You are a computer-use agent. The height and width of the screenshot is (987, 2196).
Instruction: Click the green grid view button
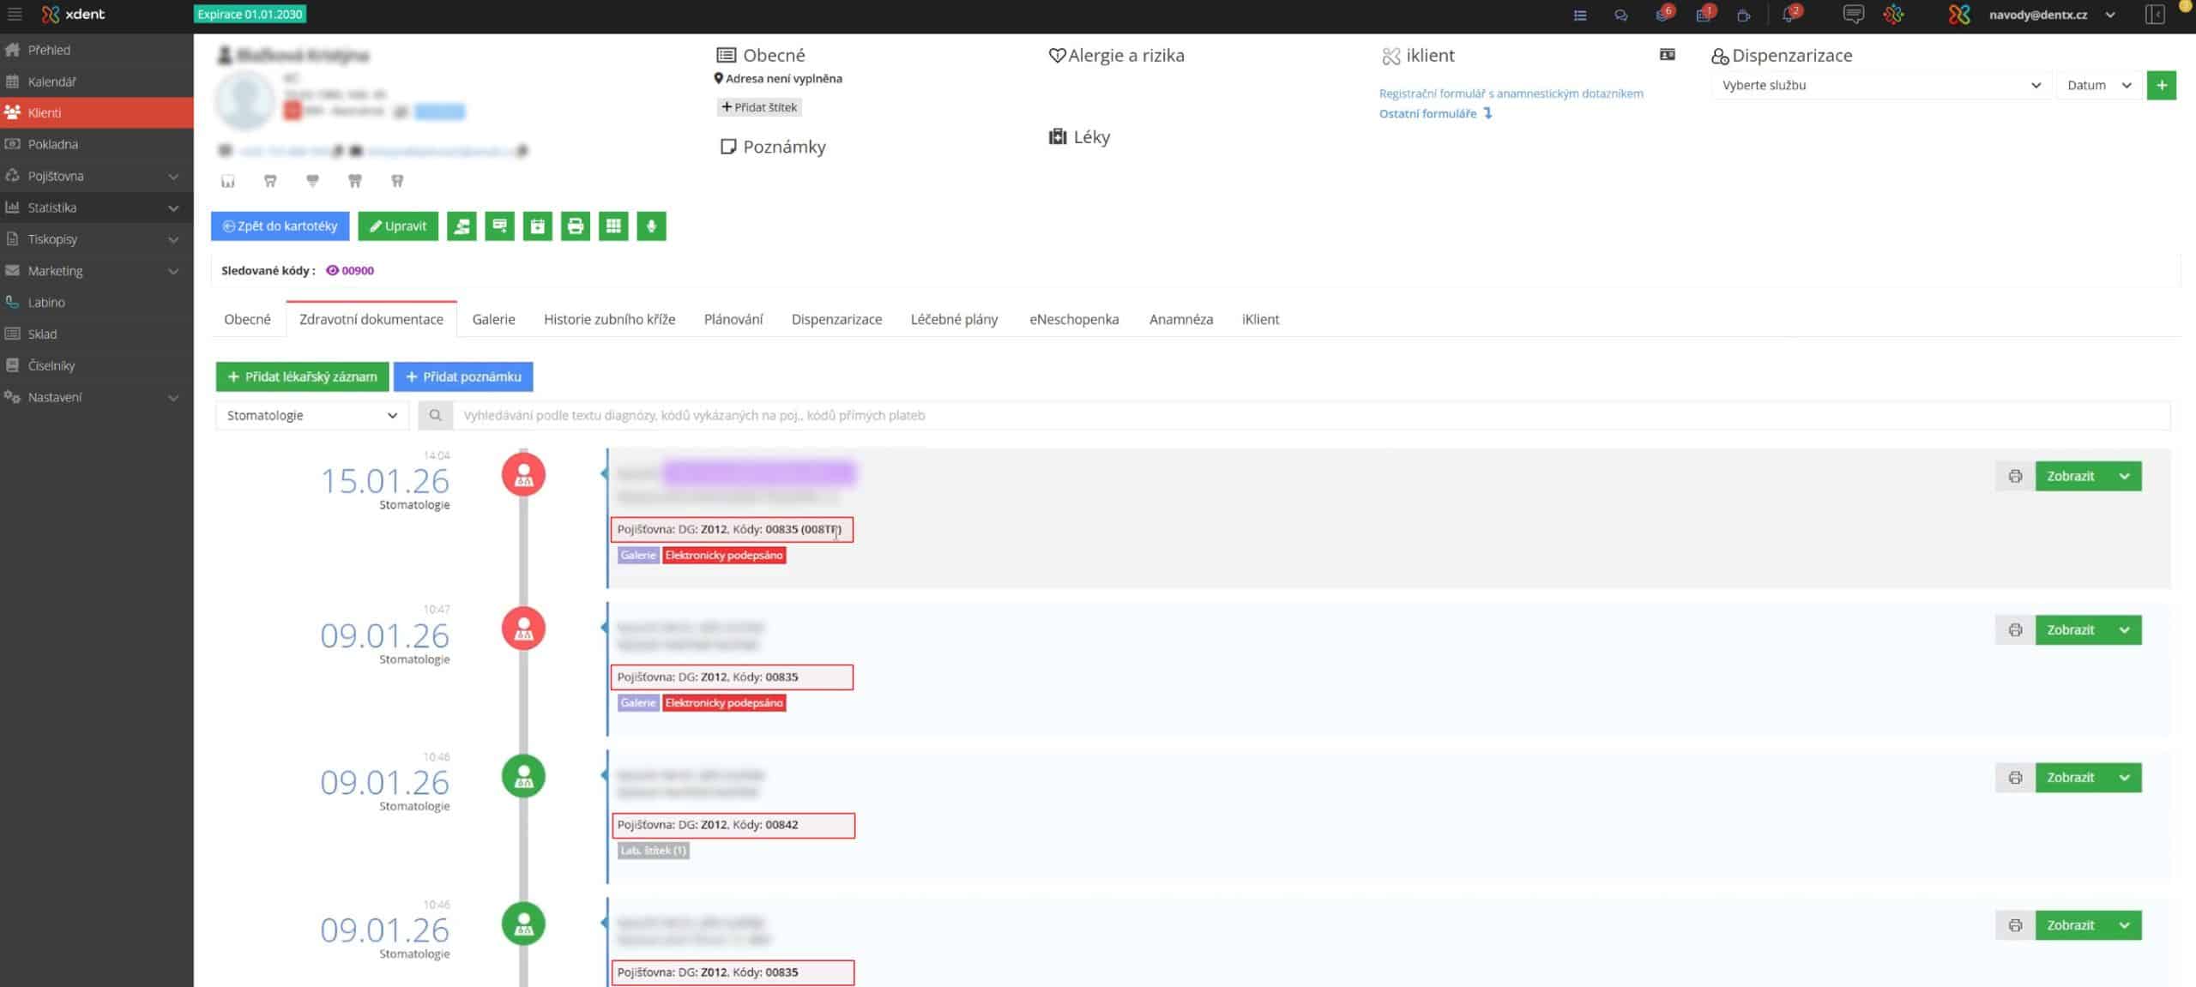tap(613, 226)
